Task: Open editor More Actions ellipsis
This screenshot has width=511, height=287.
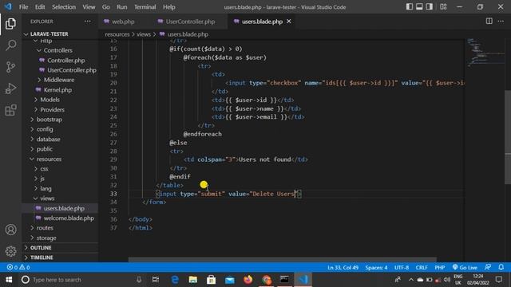Action: (501, 22)
